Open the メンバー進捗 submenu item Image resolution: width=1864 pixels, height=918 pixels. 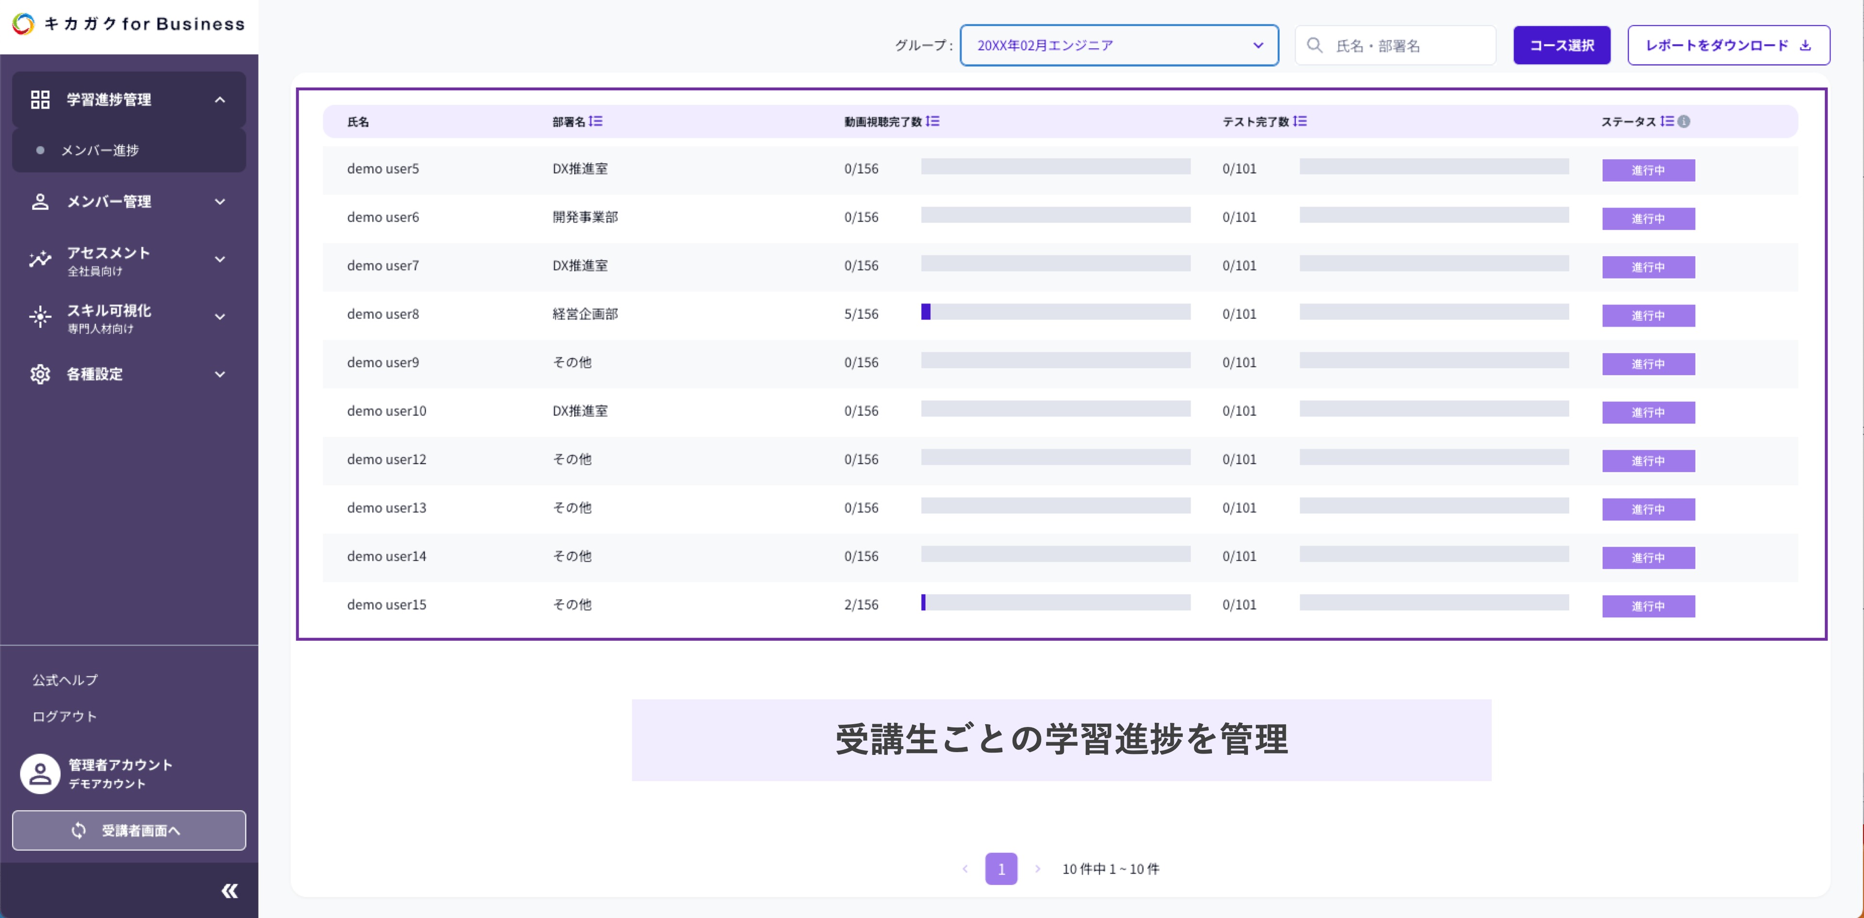100,150
